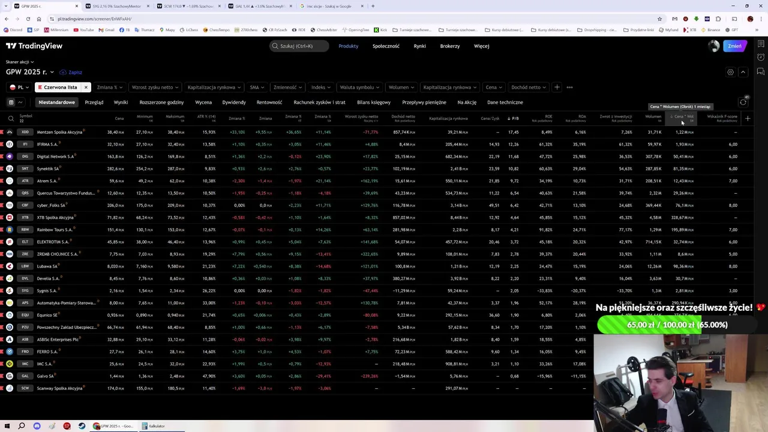768x432 pixels.
Task: Open the TradingView logo home link
Action: pyautogui.click(x=34, y=46)
